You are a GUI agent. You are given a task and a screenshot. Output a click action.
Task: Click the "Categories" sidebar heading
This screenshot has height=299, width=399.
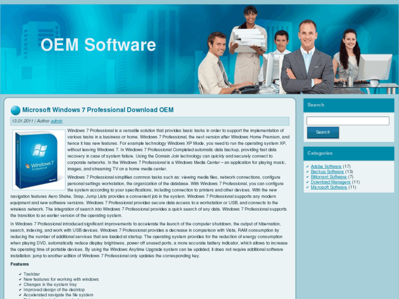click(320, 153)
